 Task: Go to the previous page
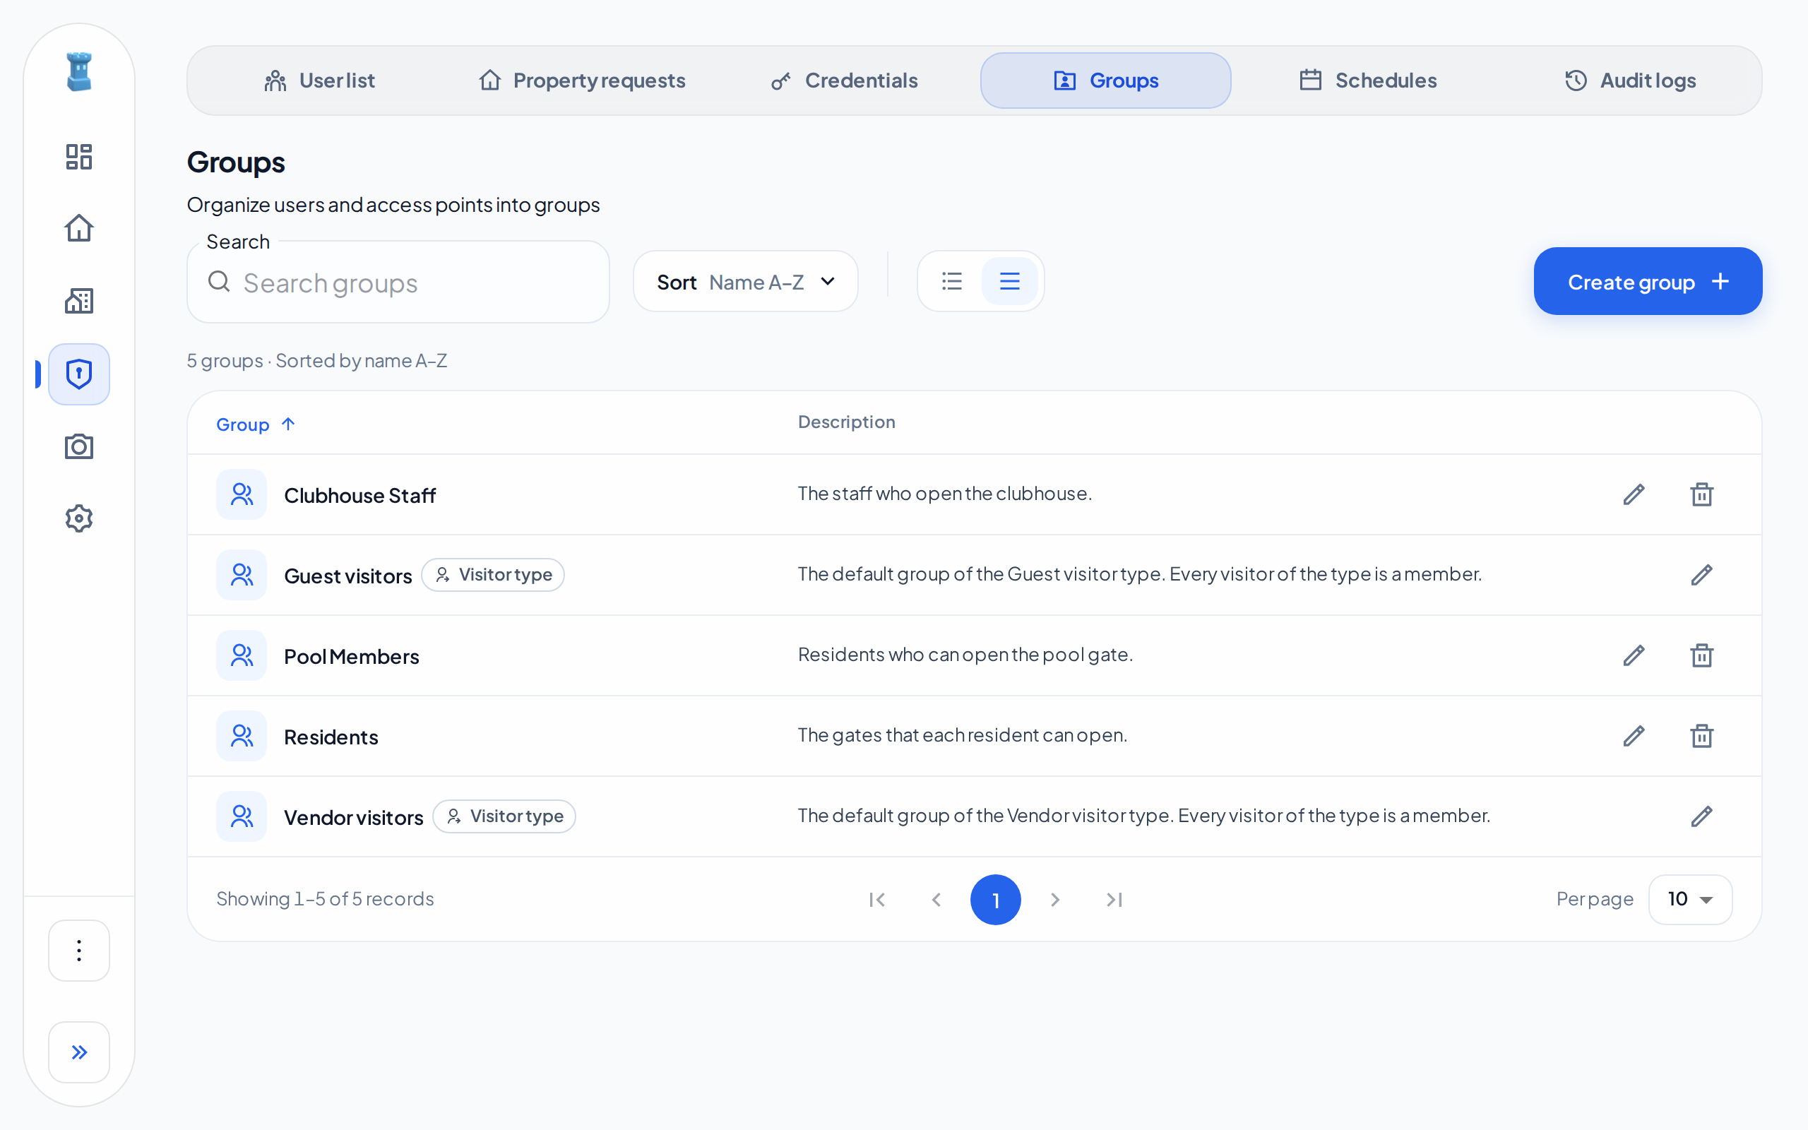936,900
